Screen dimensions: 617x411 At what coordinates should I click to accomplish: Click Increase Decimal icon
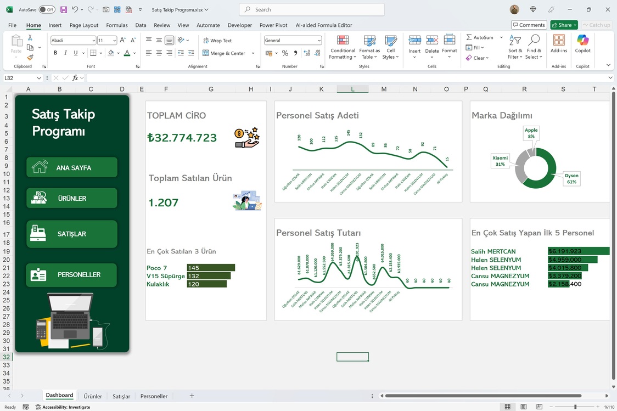click(x=306, y=53)
